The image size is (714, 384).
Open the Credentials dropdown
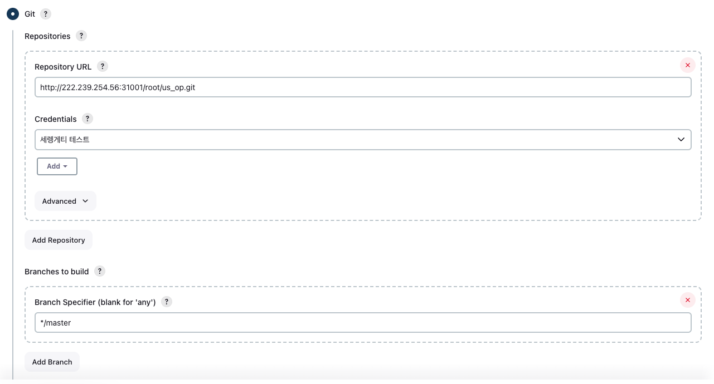coord(362,140)
